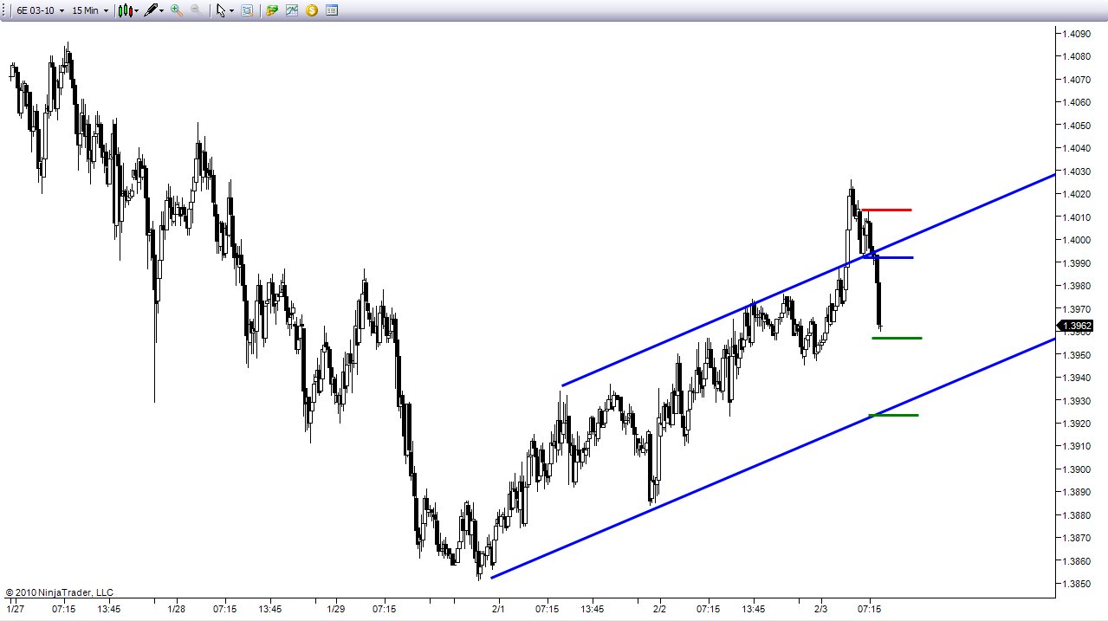Expand the chart style dropdown arrow

pos(137,11)
